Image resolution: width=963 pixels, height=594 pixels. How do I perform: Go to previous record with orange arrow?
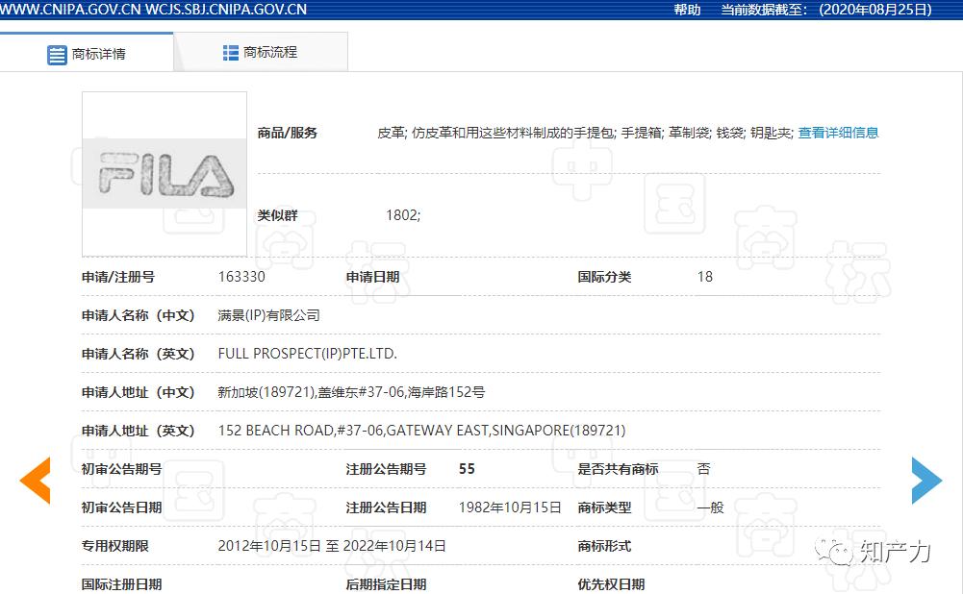point(35,481)
